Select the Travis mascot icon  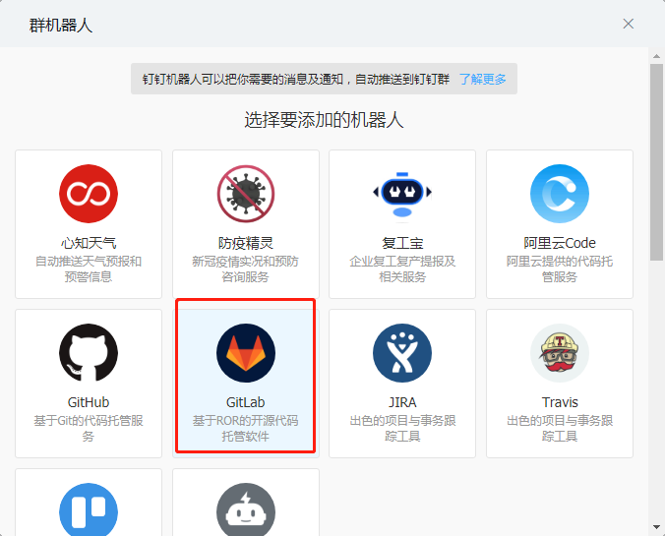click(560, 353)
